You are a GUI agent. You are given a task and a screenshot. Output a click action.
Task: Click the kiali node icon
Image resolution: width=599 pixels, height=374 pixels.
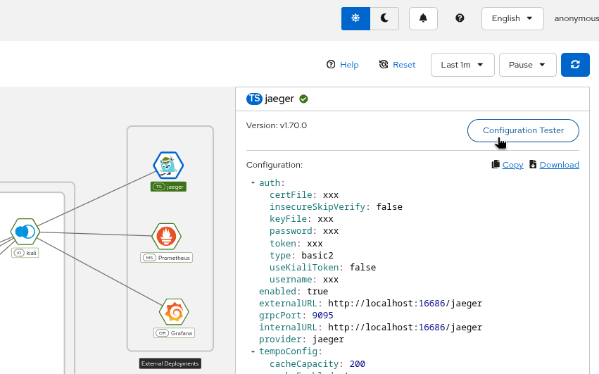25,231
